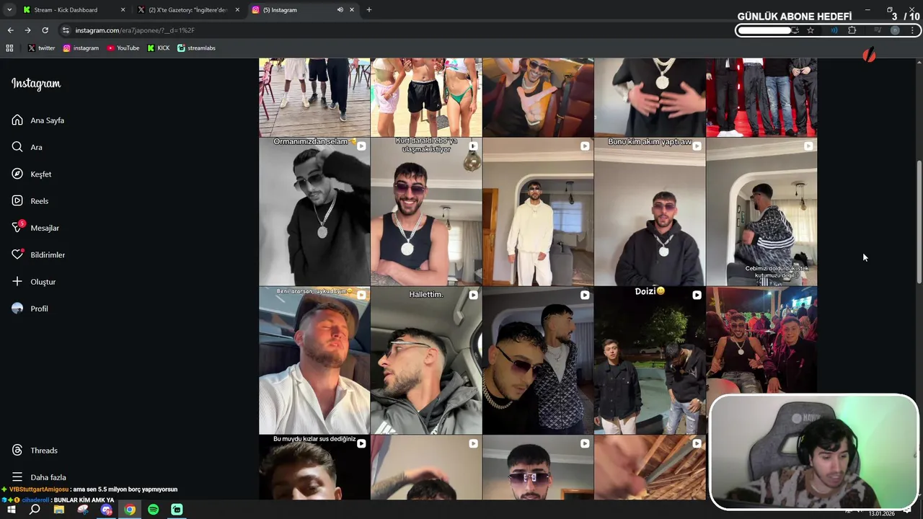Image resolution: width=923 pixels, height=519 pixels.
Task: Open Threads link in sidebar
Action: pos(35,451)
